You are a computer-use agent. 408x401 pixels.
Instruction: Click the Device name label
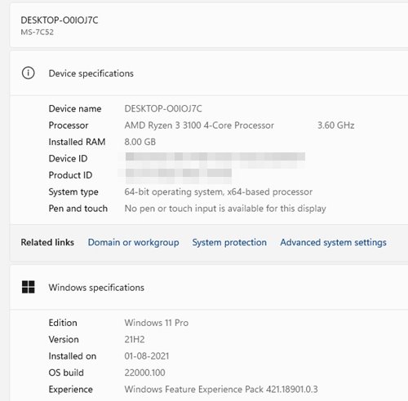(75, 108)
